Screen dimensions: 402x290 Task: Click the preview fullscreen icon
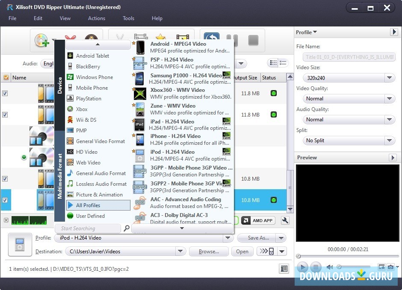(x=381, y=267)
